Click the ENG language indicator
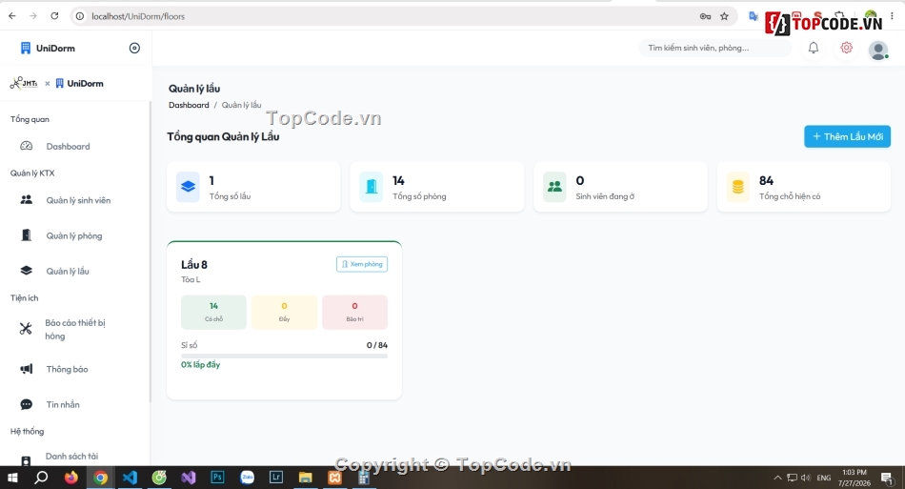The image size is (905, 489). [824, 478]
